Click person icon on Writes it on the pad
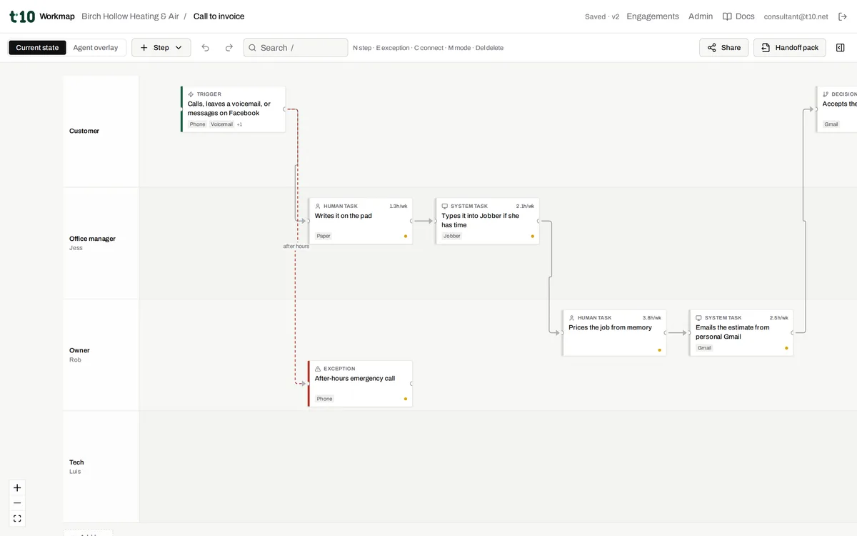This screenshot has height=536, width=857. click(x=318, y=206)
